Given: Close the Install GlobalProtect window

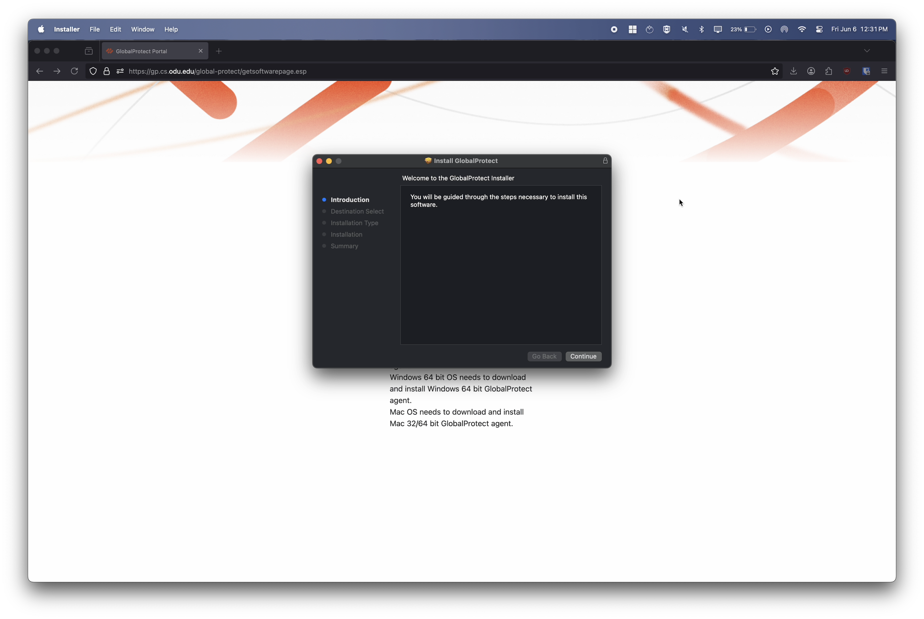Looking at the screenshot, I should click(x=319, y=161).
